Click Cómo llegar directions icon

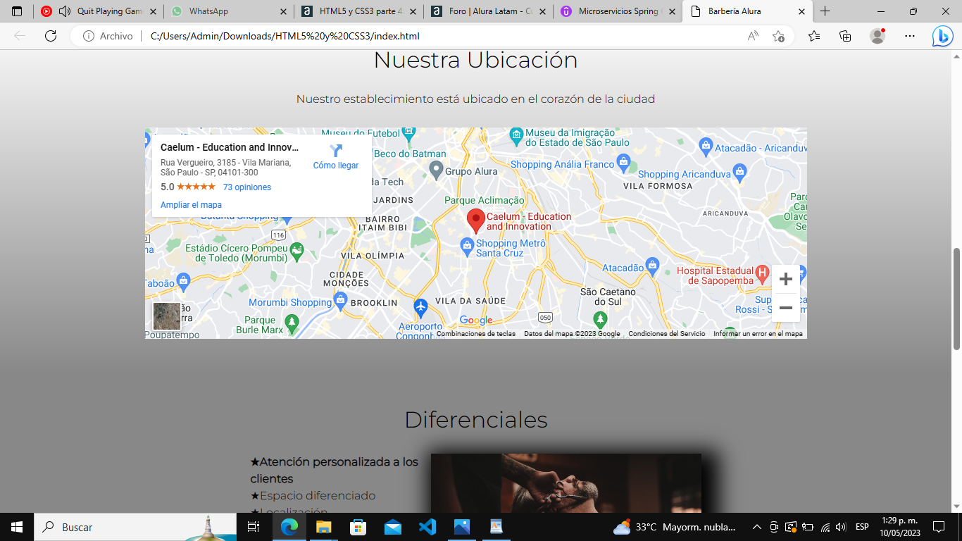pyautogui.click(x=336, y=150)
